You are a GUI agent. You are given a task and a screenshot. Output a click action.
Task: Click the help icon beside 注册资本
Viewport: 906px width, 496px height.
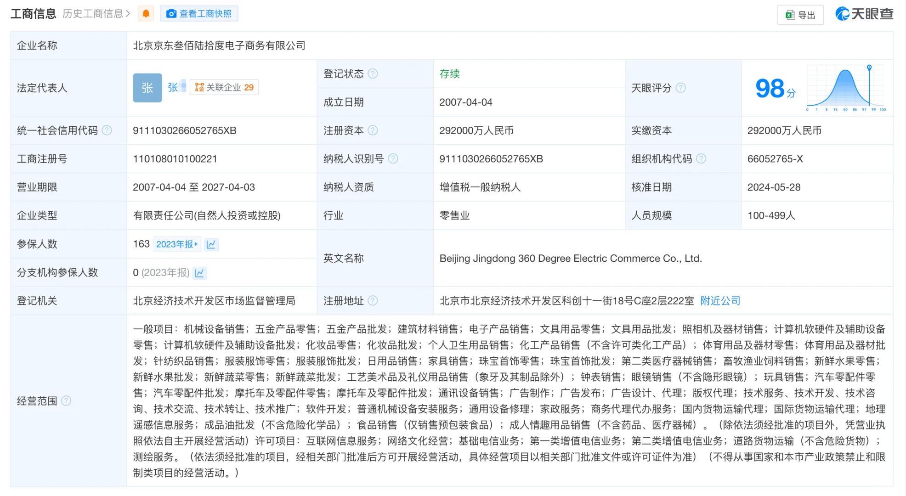pos(373,130)
